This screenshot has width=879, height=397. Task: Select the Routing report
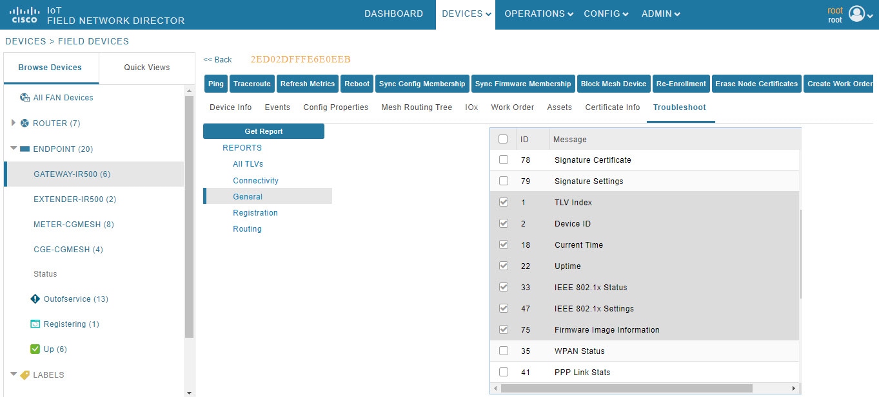(248, 229)
